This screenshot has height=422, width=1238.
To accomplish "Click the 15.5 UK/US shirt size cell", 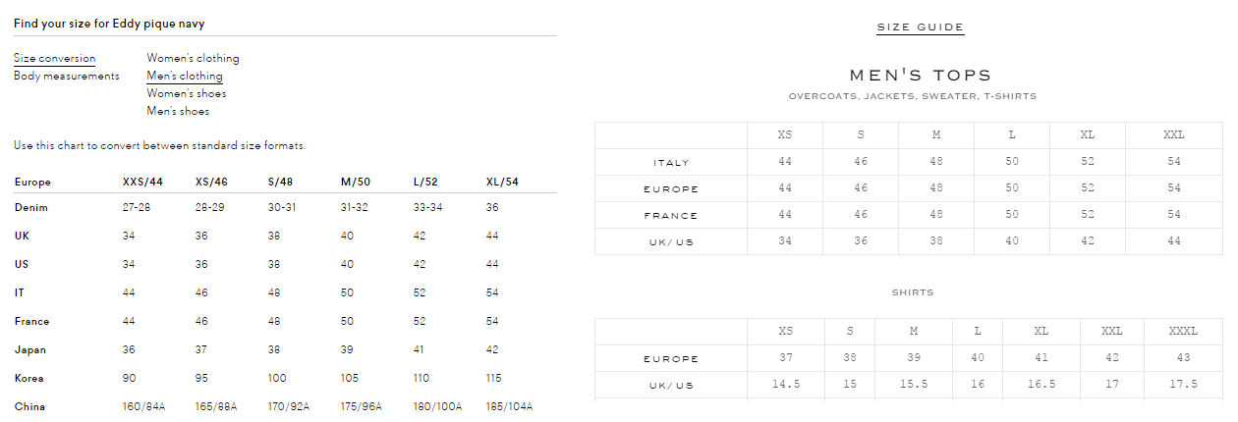I will tap(914, 384).
